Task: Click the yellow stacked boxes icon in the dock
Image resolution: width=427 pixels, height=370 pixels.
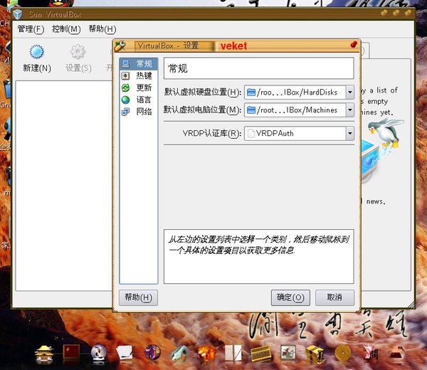Action: [315, 354]
